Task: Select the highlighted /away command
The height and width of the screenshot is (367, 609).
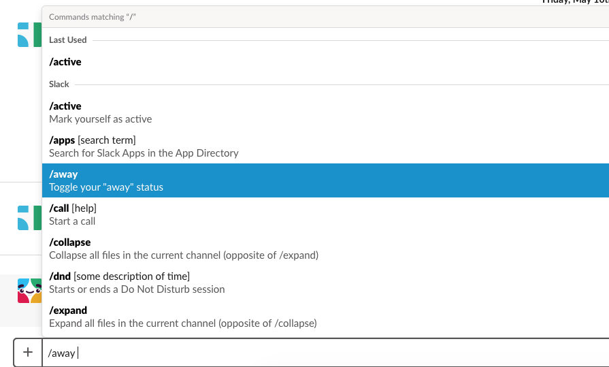Action: (325, 180)
